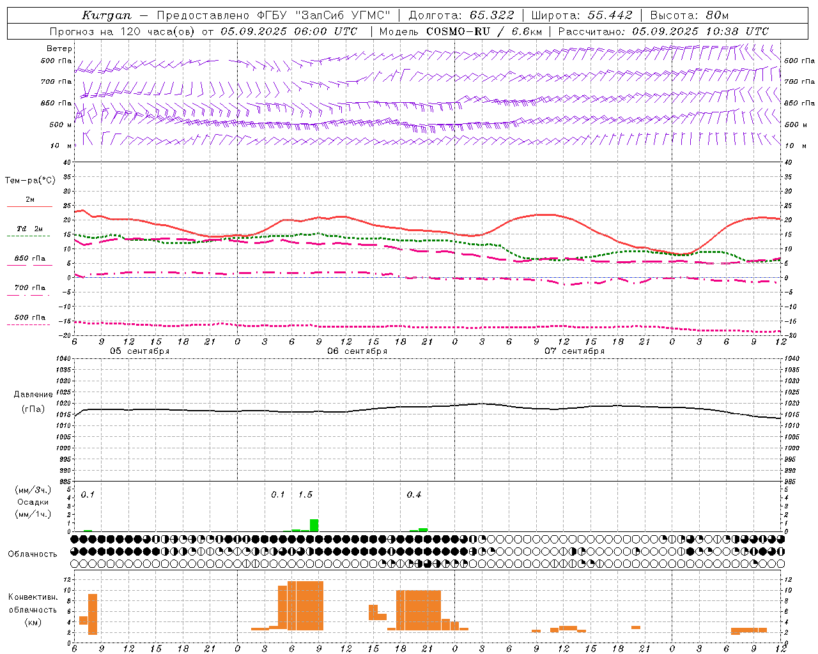Click the '850 гПа' temperature legend entry
The width and height of the screenshot is (818, 654).
pyautogui.click(x=29, y=259)
